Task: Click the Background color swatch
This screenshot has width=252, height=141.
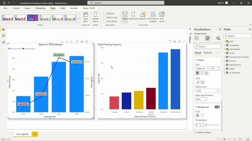Action: pyautogui.click(x=198, y=116)
